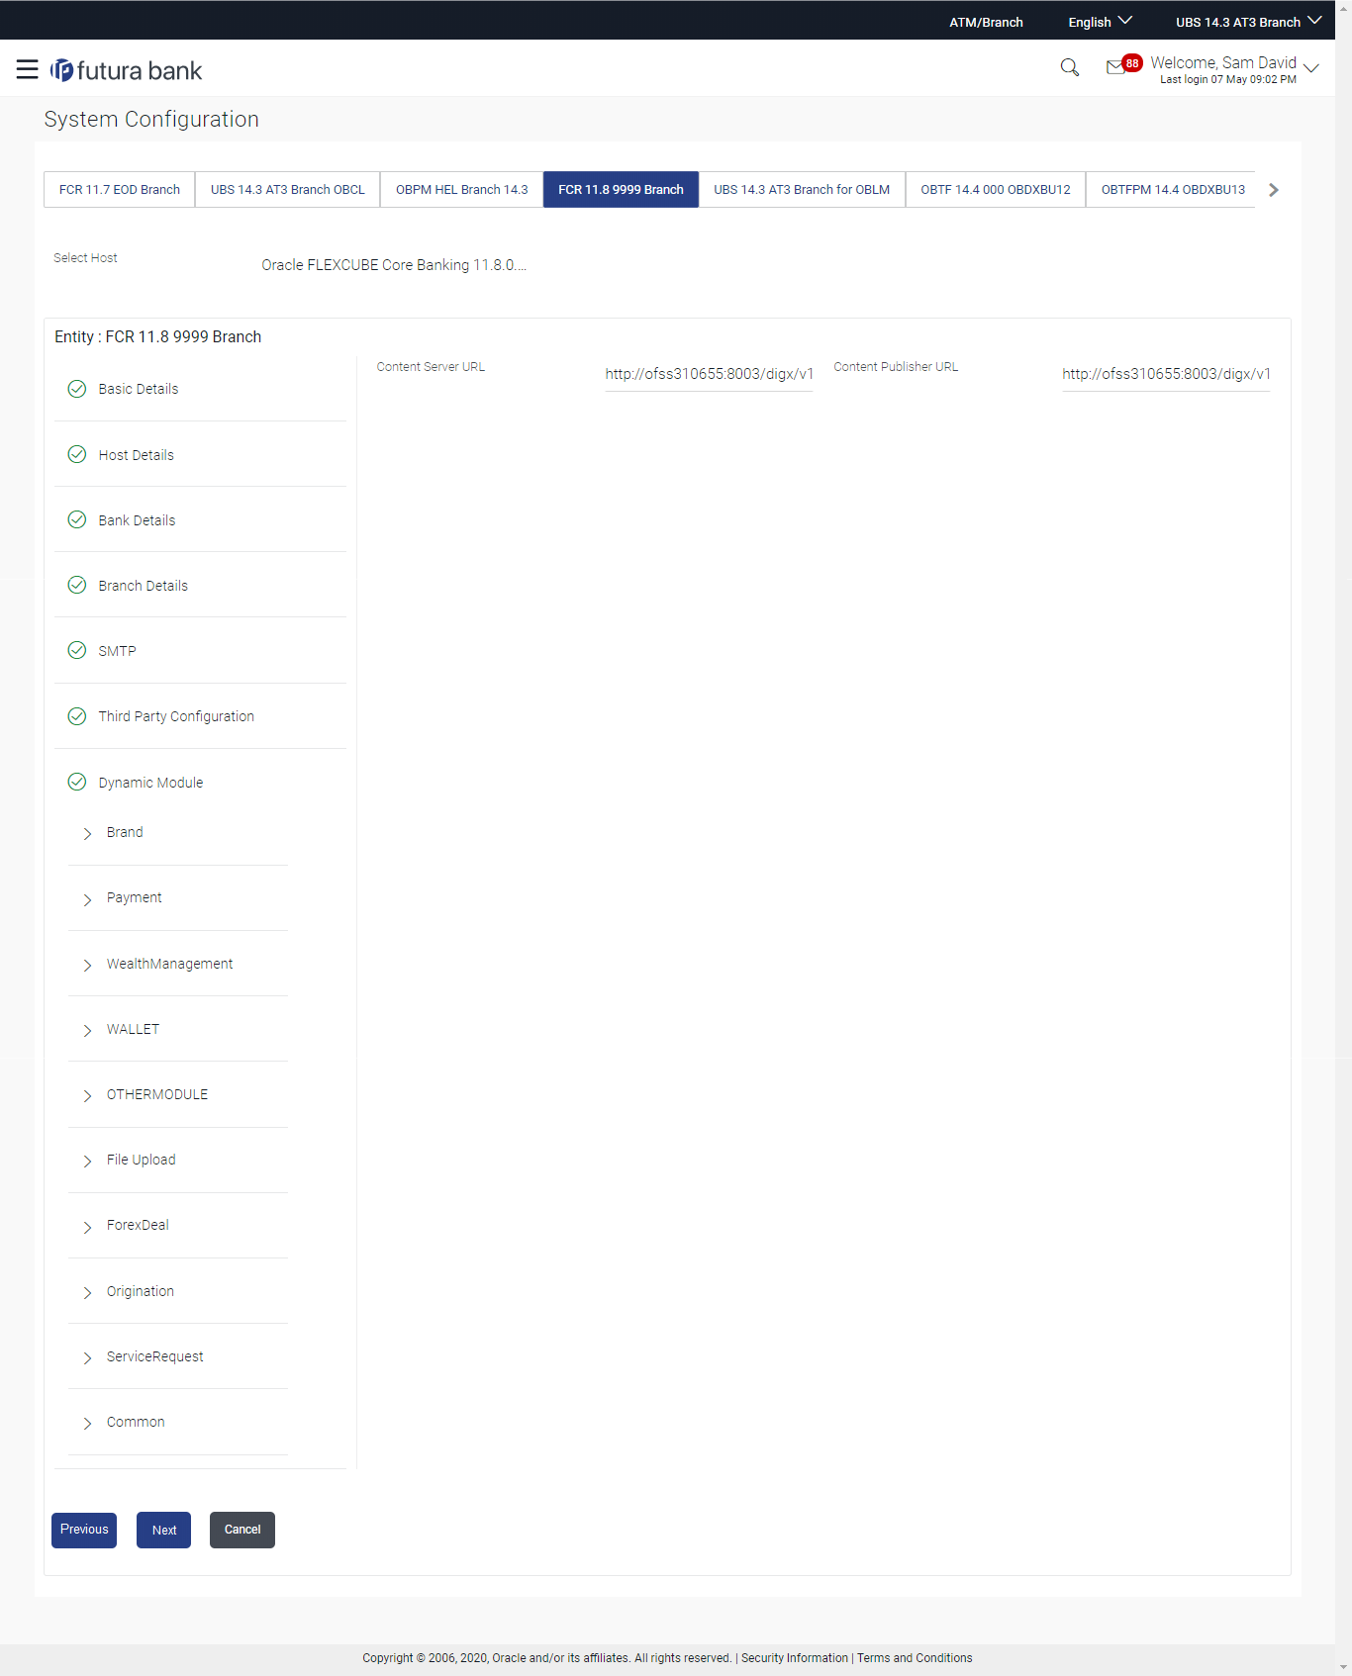Switch to UBS 14.3 AT3 Branch OBCL tab

pyautogui.click(x=288, y=189)
